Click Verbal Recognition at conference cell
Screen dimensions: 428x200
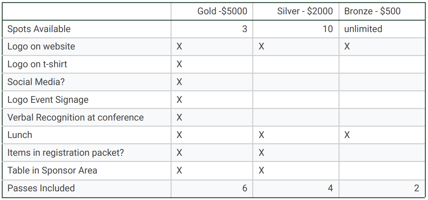(76, 117)
